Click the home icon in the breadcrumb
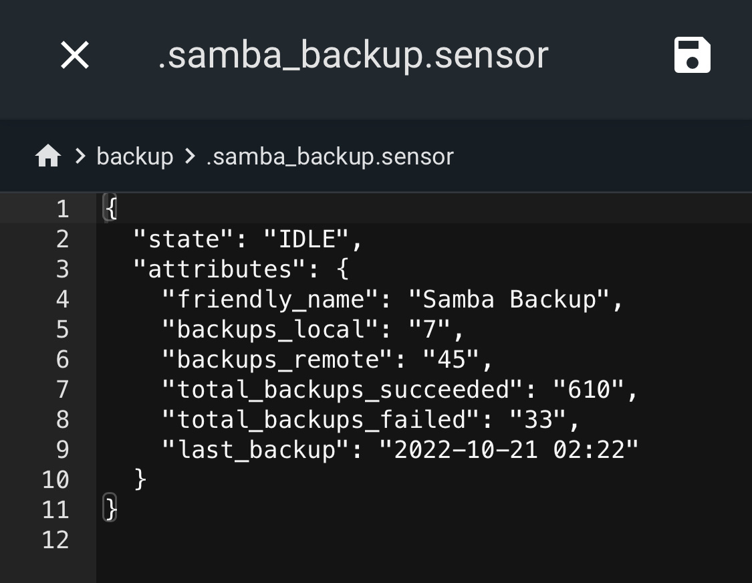The width and height of the screenshot is (752, 583). click(47, 155)
